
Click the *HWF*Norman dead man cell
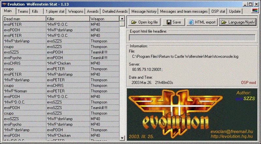24,91
